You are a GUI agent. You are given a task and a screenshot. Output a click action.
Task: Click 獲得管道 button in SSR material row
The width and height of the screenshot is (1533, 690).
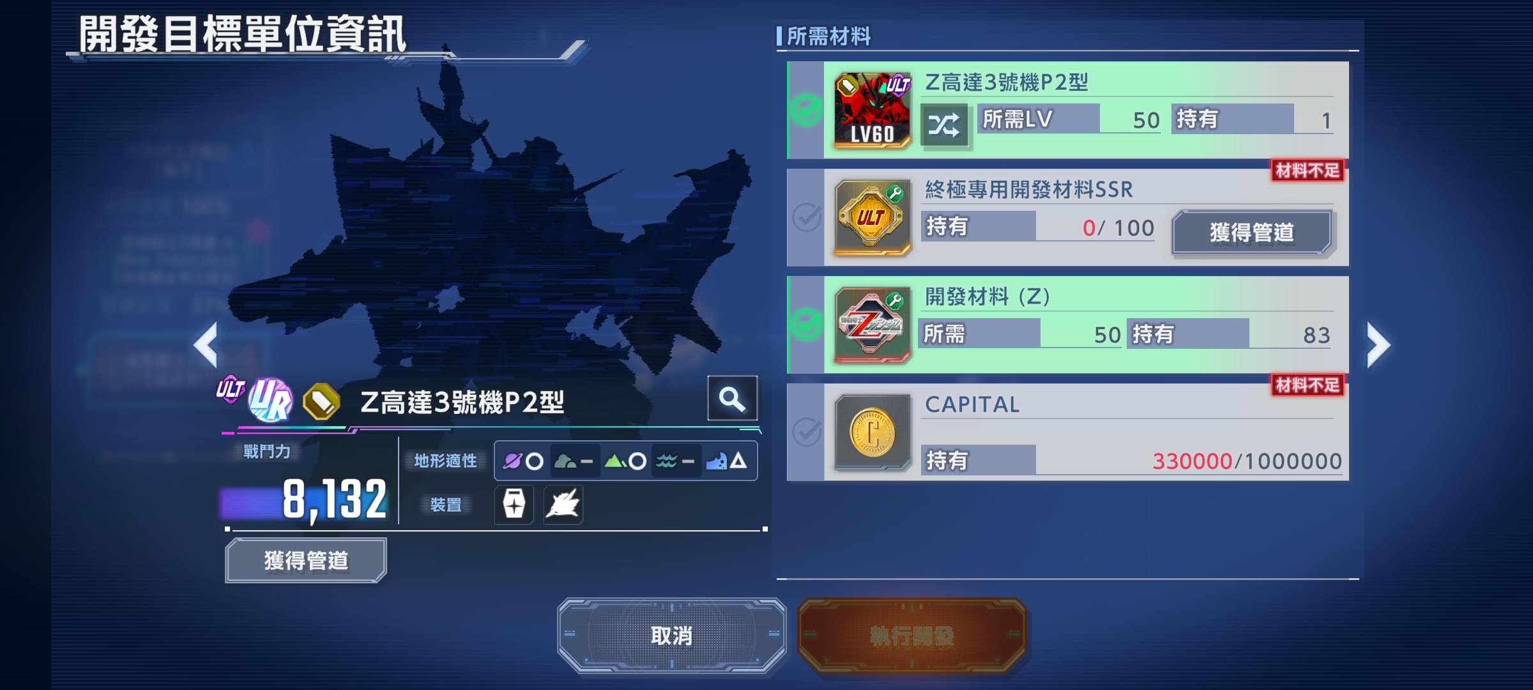[x=1253, y=232]
